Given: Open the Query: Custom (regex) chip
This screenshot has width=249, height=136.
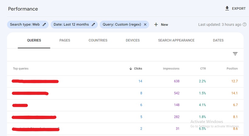Looking at the screenshot, I should click(x=122, y=25).
